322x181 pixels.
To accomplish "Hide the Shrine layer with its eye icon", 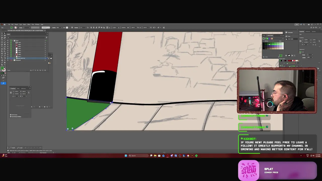I will [x=8, y=40].
